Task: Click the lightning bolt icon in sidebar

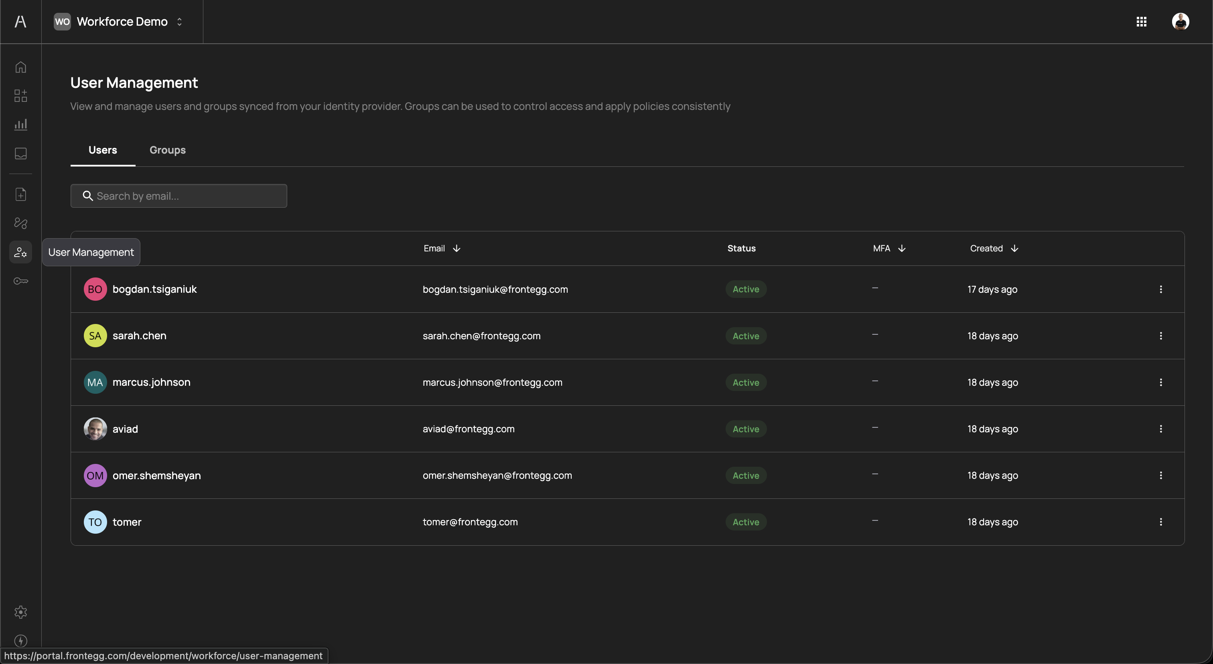Action: tap(21, 640)
